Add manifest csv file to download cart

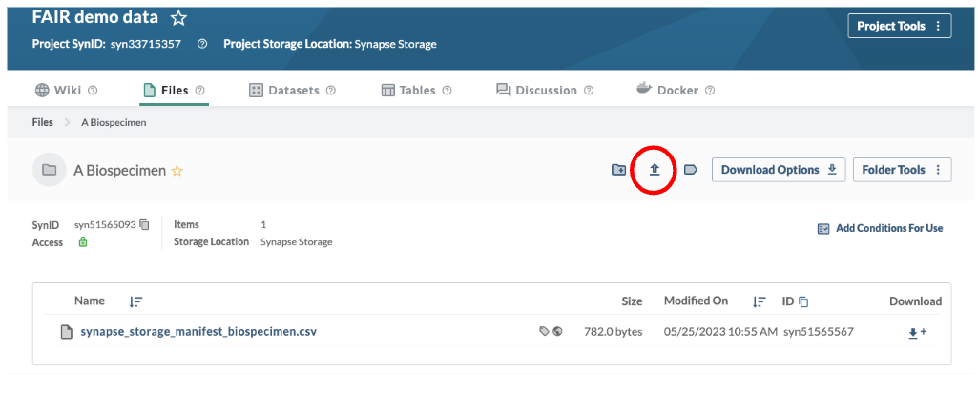[x=916, y=333]
